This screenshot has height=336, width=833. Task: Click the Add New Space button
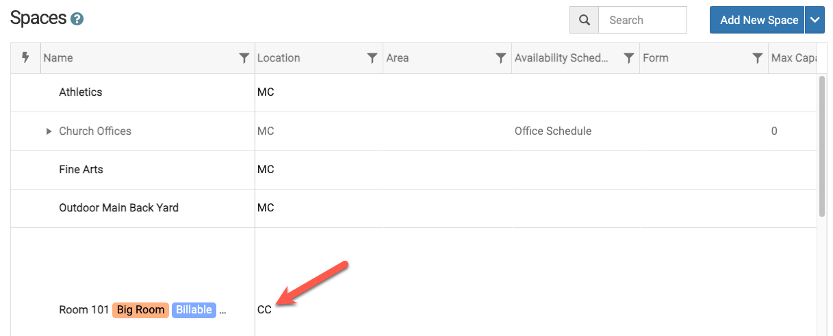tap(759, 20)
